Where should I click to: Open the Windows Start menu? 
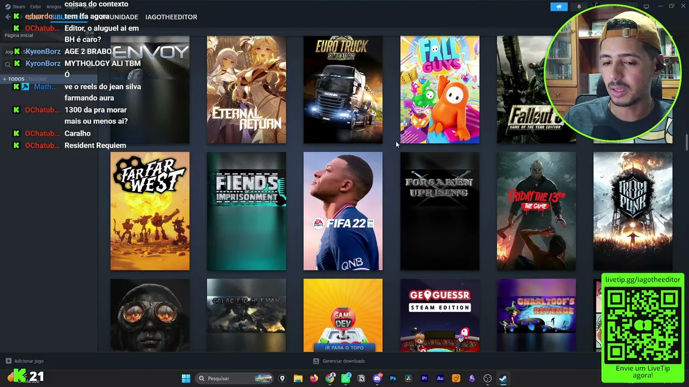(186, 378)
